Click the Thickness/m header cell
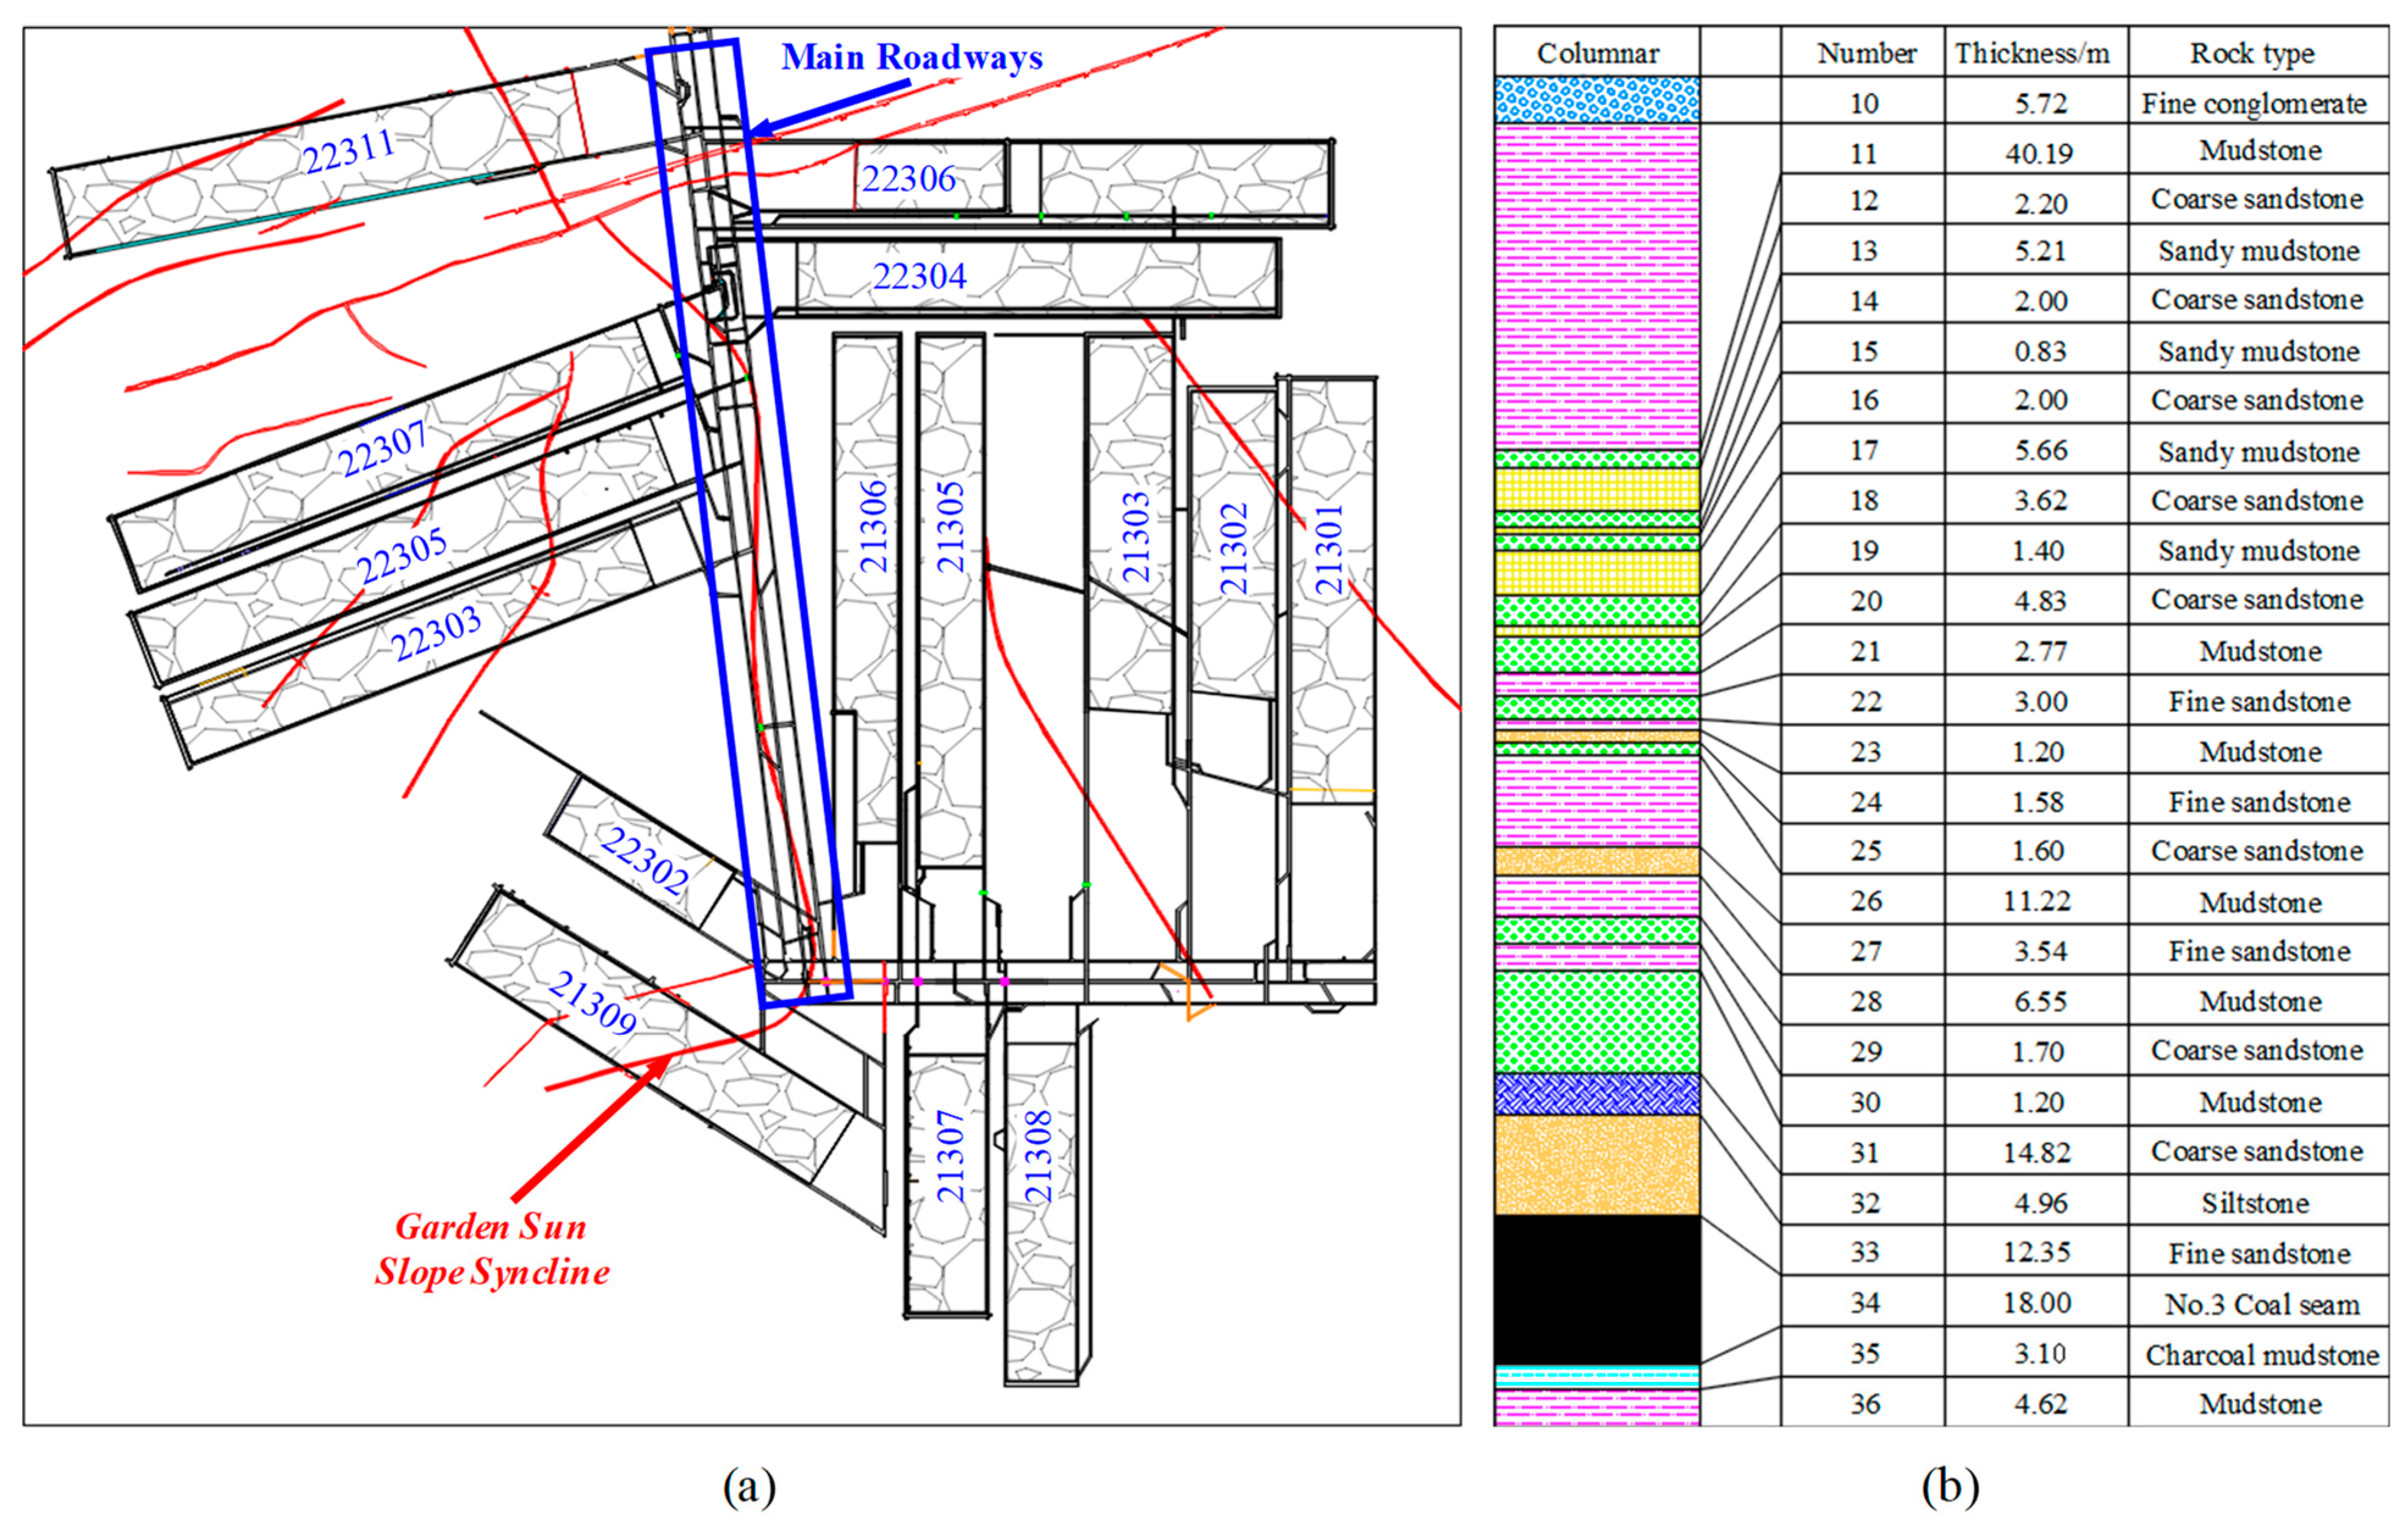Screen dimensions: 2408x1529 (x=2032, y=53)
